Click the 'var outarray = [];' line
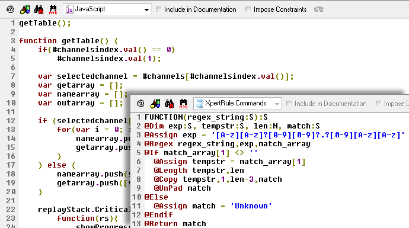 click(81, 102)
